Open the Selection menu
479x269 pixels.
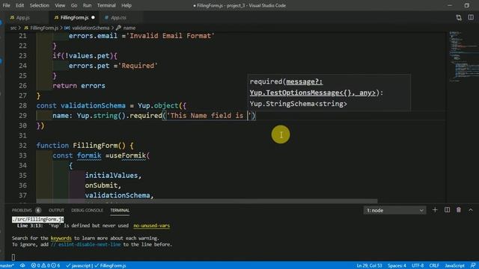(40, 5)
